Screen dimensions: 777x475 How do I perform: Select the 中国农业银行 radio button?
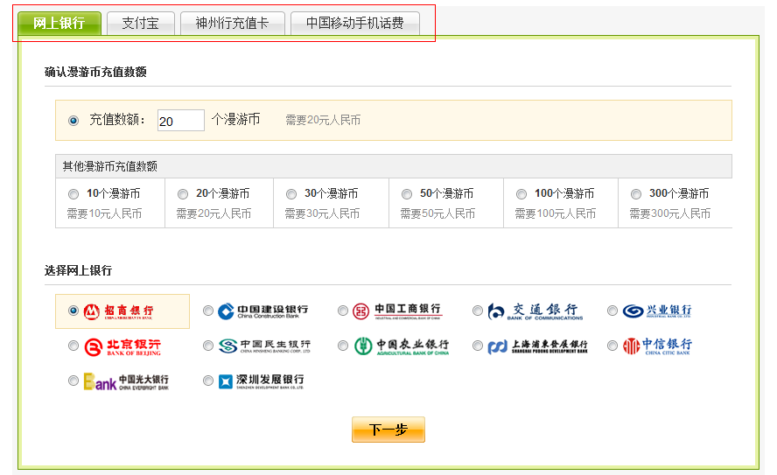coord(343,346)
